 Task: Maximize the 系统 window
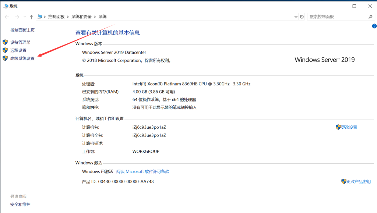354,6
